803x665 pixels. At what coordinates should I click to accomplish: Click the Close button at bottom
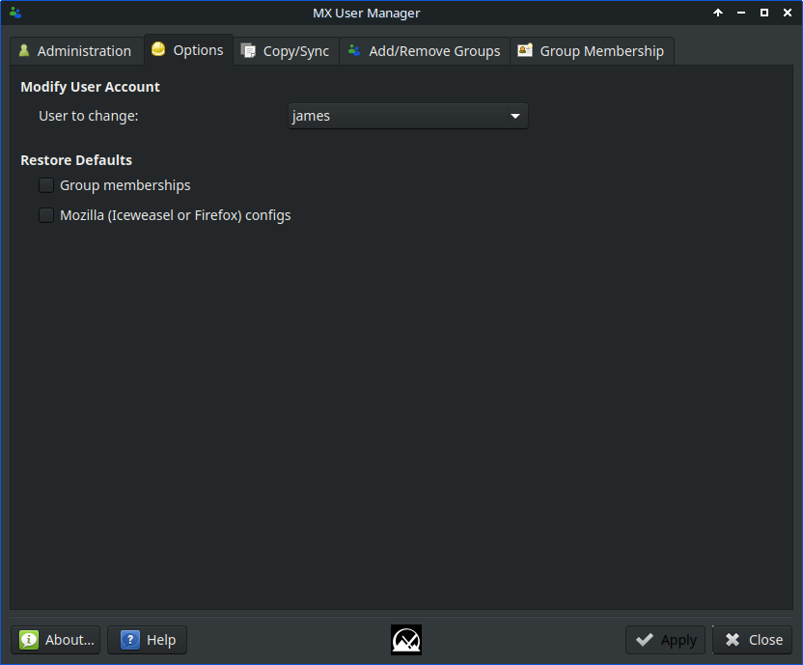point(752,640)
